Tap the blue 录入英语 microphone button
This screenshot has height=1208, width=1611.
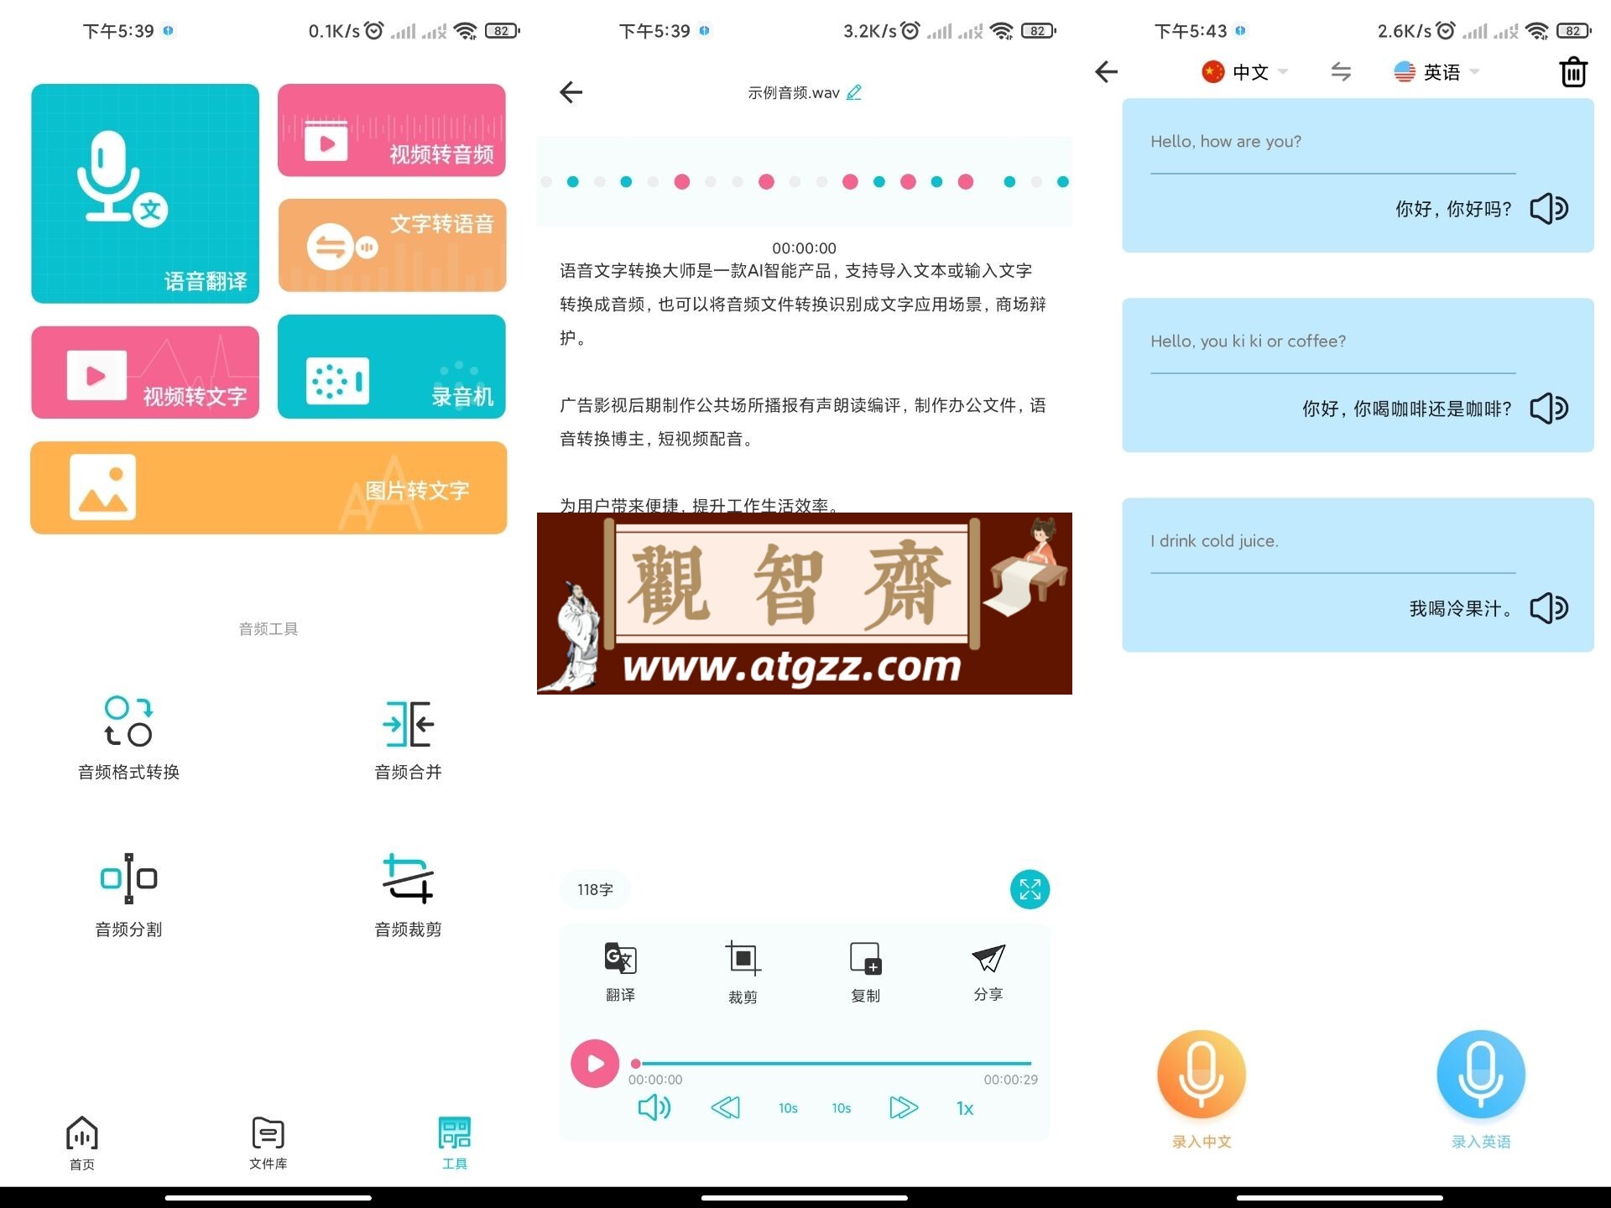pyautogui.click(x=1481, y=1075)
